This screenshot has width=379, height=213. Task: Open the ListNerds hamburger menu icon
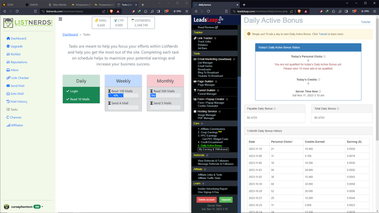click(60, 19)
